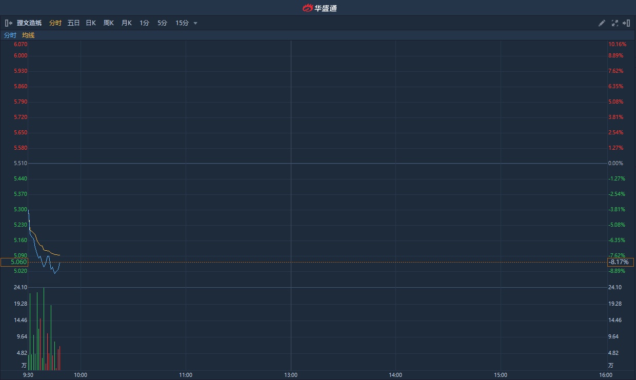
Task: Switch to the 五日 five-day tab
Action: coord(73,23)
